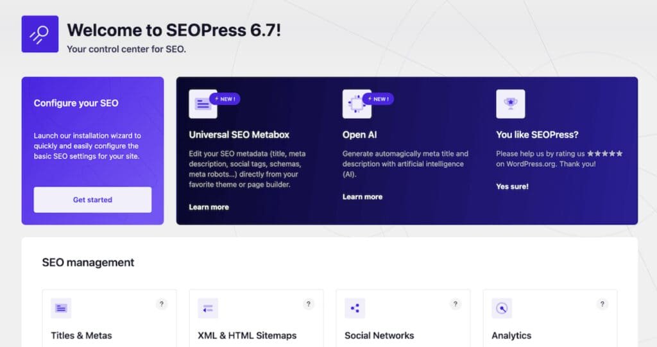Open the XML & HTML Sitemaps card title

247,335
